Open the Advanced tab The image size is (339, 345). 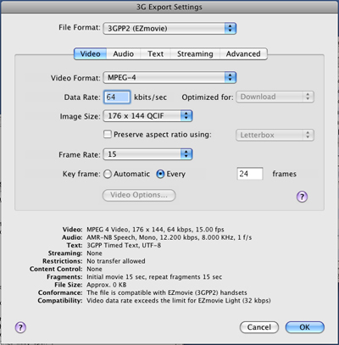tap(243, 53)
